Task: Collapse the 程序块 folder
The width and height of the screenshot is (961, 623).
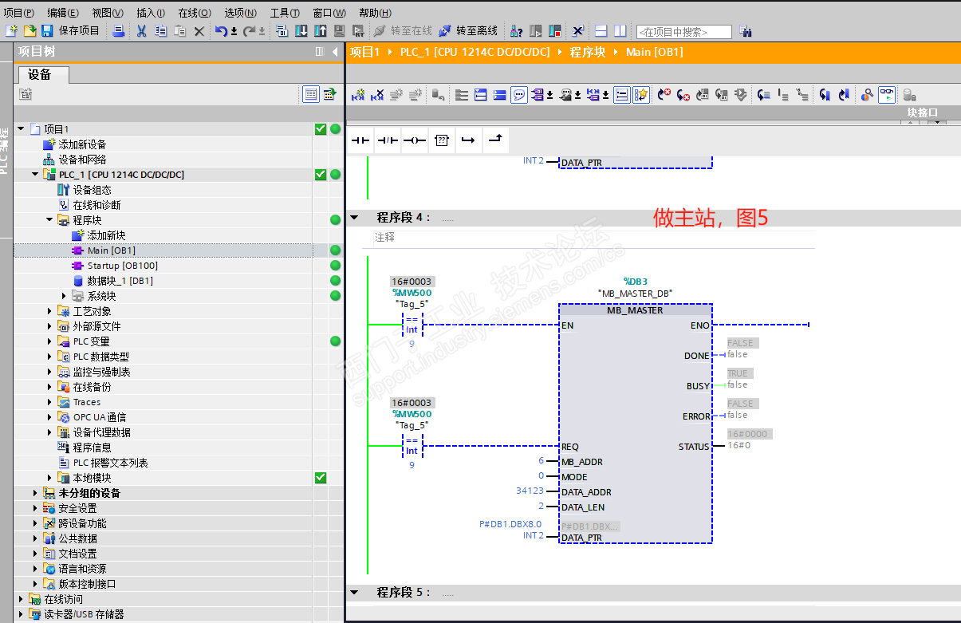Action: [49, 220]
